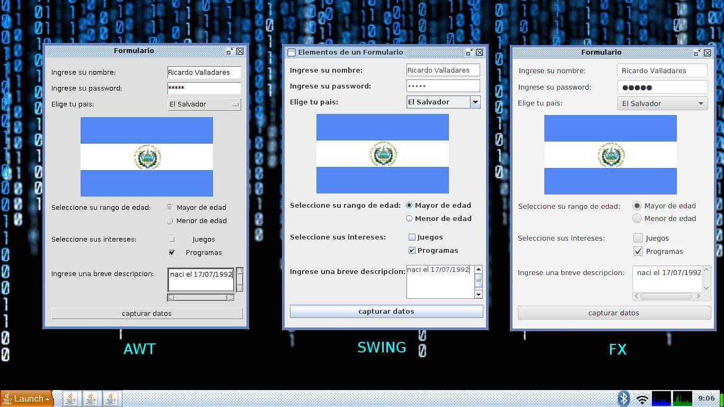Image resolution: width=724 pixels, height=407 pixels.
Task: Uncheck the Programas checkbox in AWT window
Action: [172, 252]
